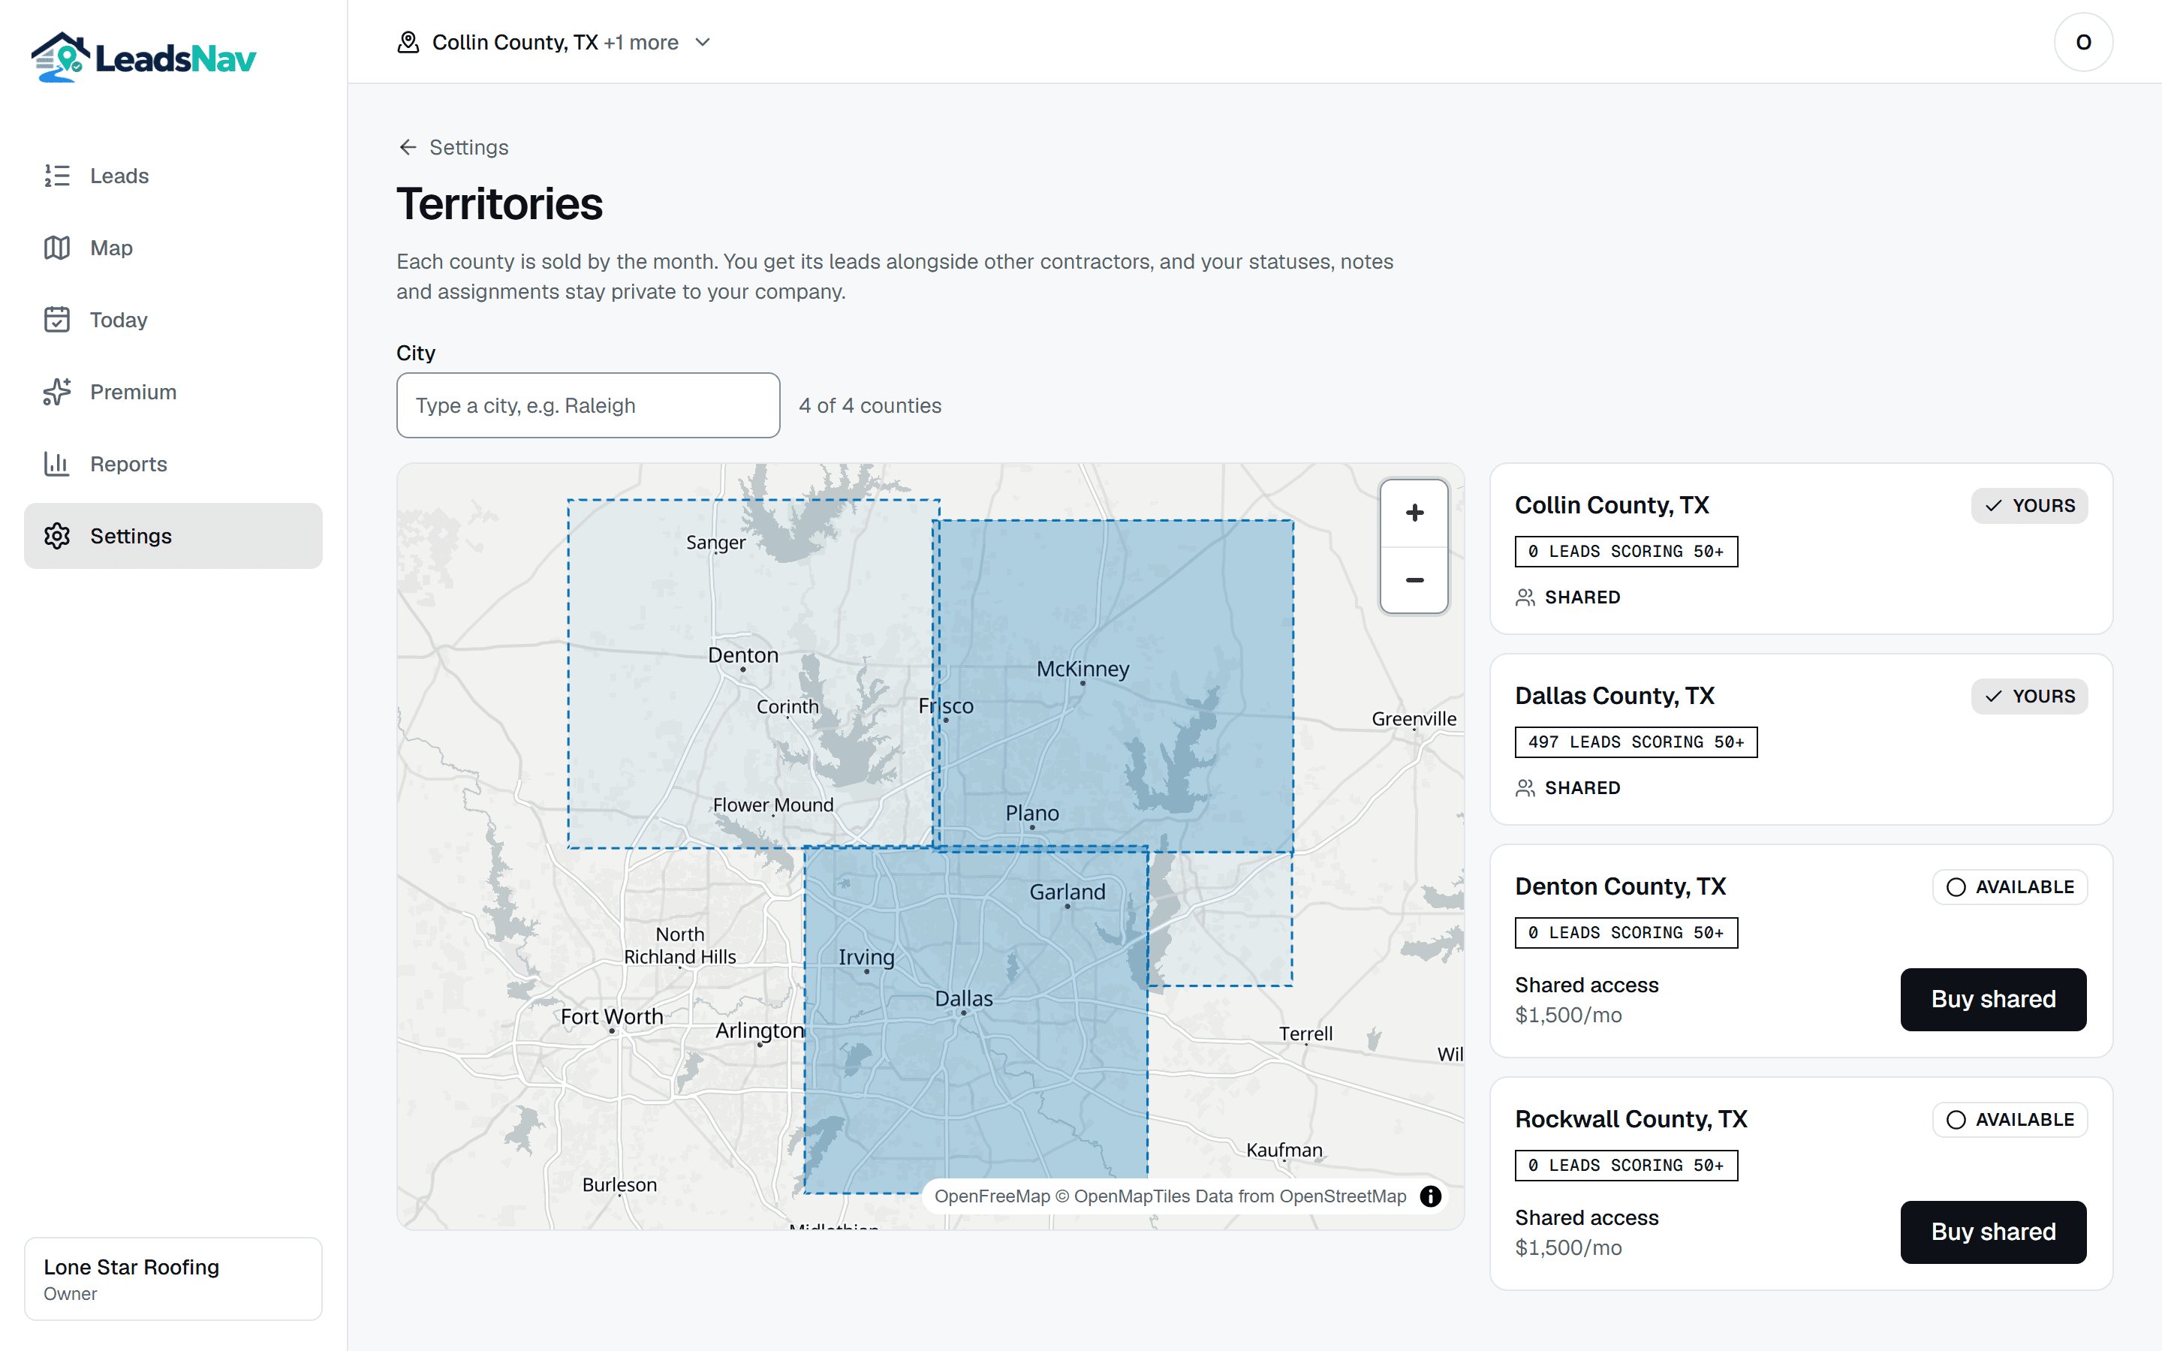Viewport: 2162px width, 1351px height.
Task: Zoom out on the map
Action: pyautogui.click(x=1414, y=580)
